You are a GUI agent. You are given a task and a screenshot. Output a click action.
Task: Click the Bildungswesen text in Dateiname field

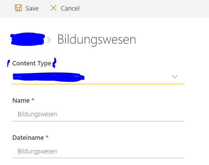tap(37, 151)
